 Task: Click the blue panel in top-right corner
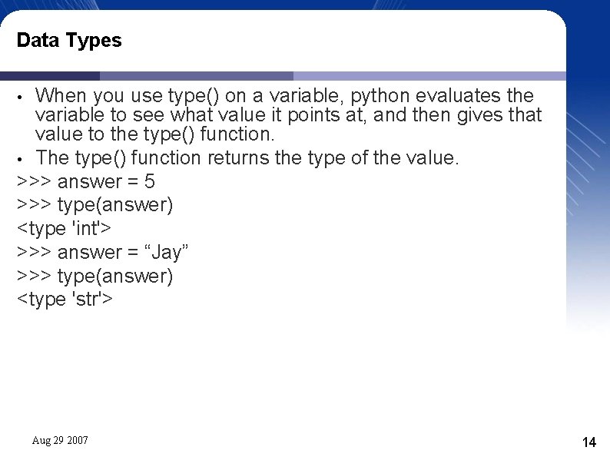pos(588,31)
